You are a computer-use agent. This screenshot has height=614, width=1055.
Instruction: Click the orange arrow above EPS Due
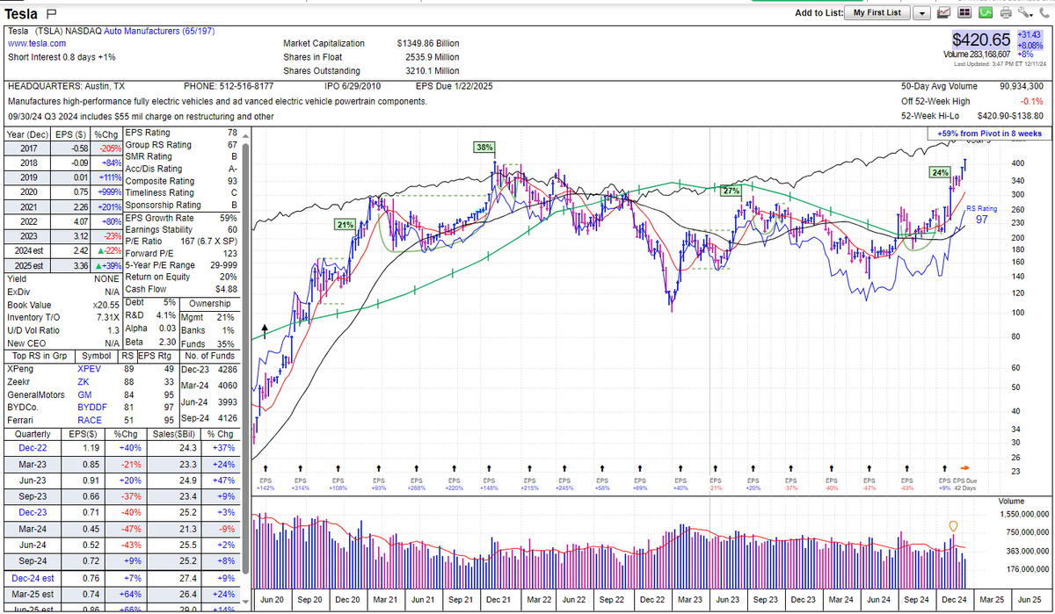point(964,467)
